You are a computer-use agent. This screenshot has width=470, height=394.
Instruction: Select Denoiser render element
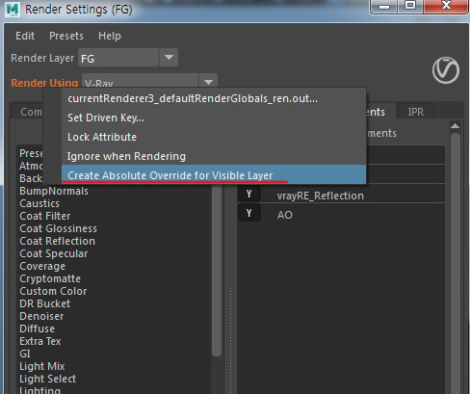click(41, 316)
